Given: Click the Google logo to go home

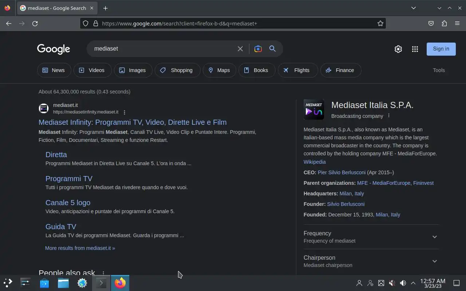Looking at the screenshot, I should (54, 49).
